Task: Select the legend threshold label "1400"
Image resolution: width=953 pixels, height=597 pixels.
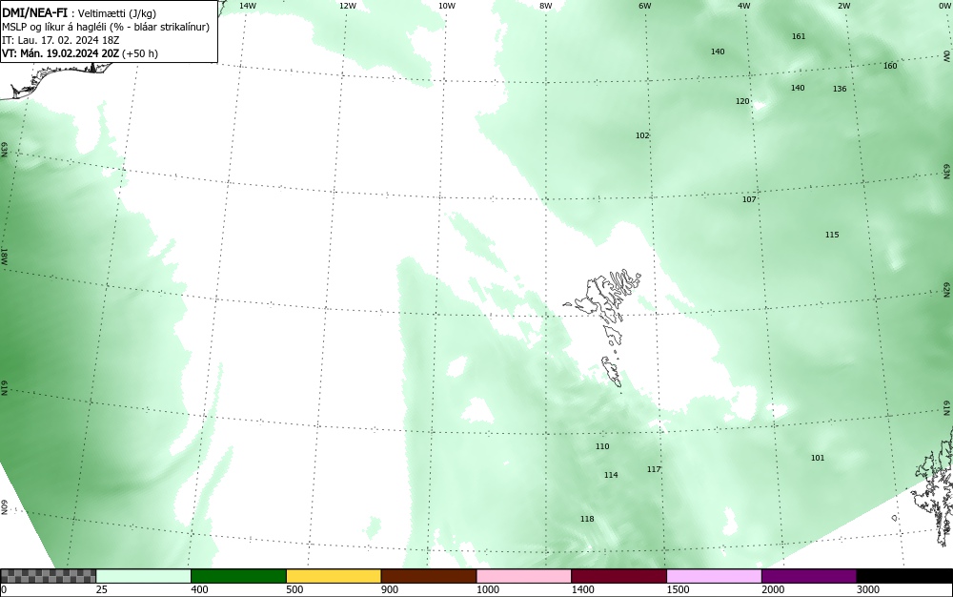Action: click(x=582, y=589)
